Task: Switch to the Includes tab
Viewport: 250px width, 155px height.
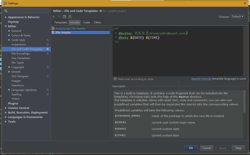Action: coord(75,22)
